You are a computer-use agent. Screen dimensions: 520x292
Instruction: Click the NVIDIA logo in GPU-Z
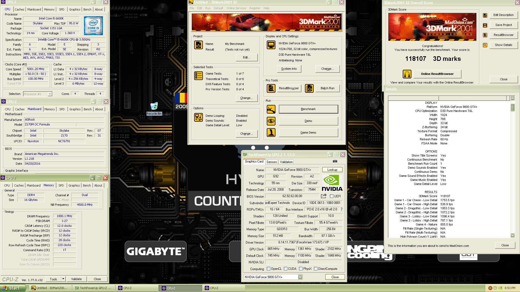pos(332,183)
